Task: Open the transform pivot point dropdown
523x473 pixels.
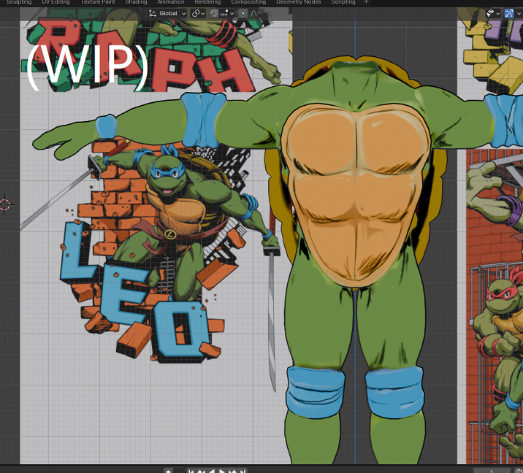Action: 198,13
